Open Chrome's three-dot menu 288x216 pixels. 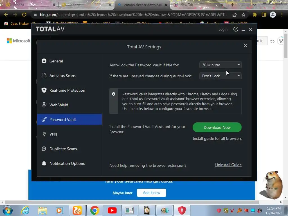pos(282,15)
